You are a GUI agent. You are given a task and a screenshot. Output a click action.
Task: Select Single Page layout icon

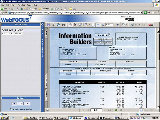[141, 110]
